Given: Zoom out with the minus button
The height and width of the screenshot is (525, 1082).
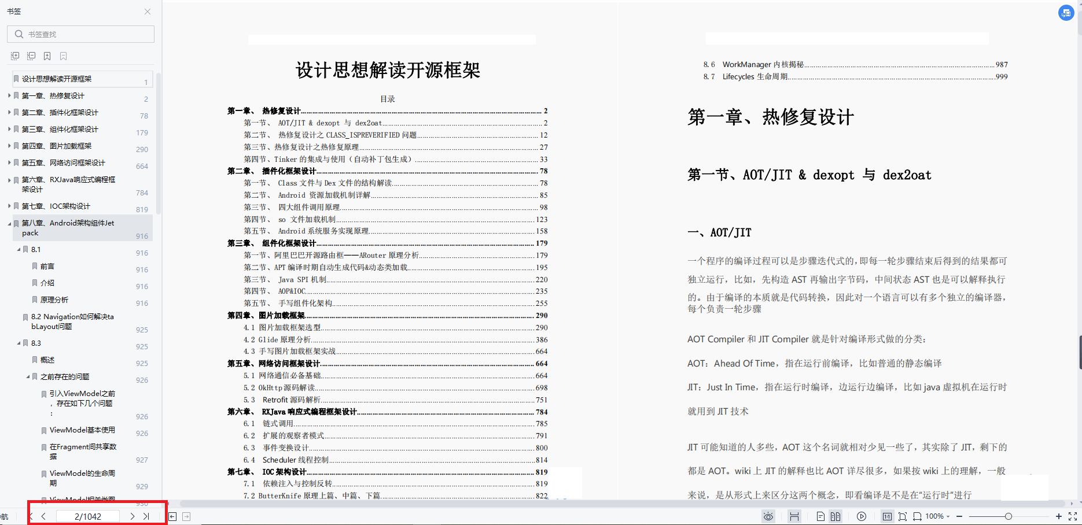Looking at the screenshot, I should [x=959, y=516].
